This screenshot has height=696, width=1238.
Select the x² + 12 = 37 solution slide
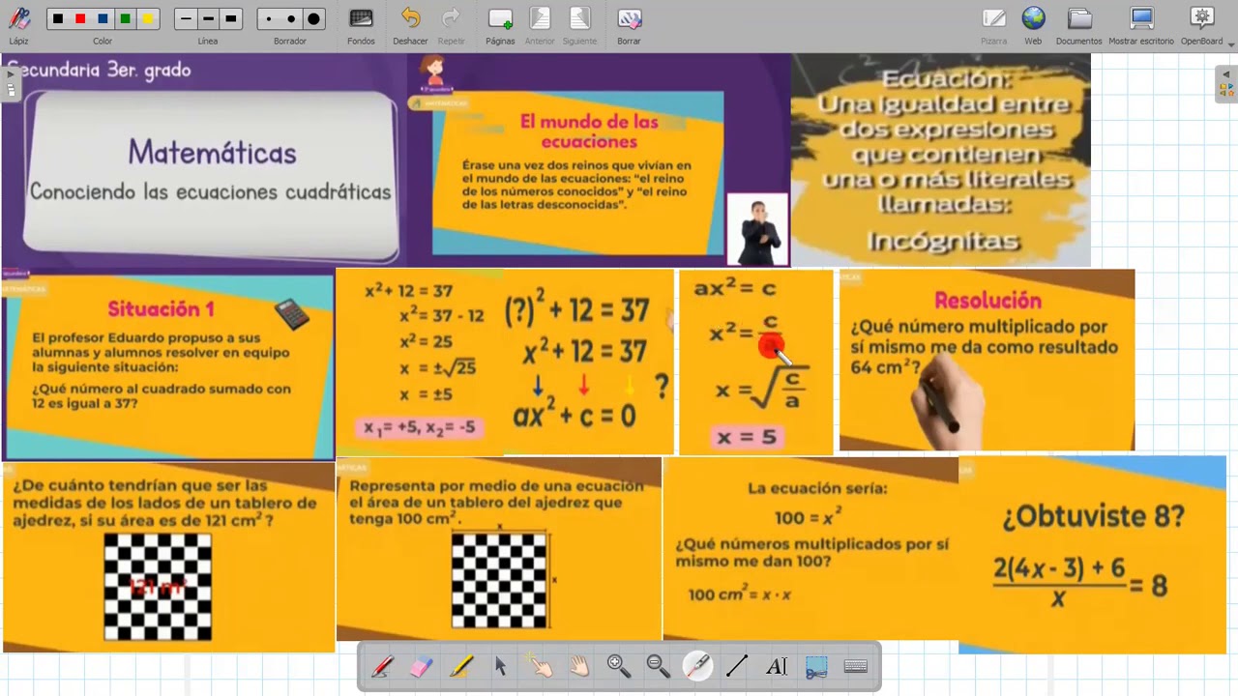[505, 362]
